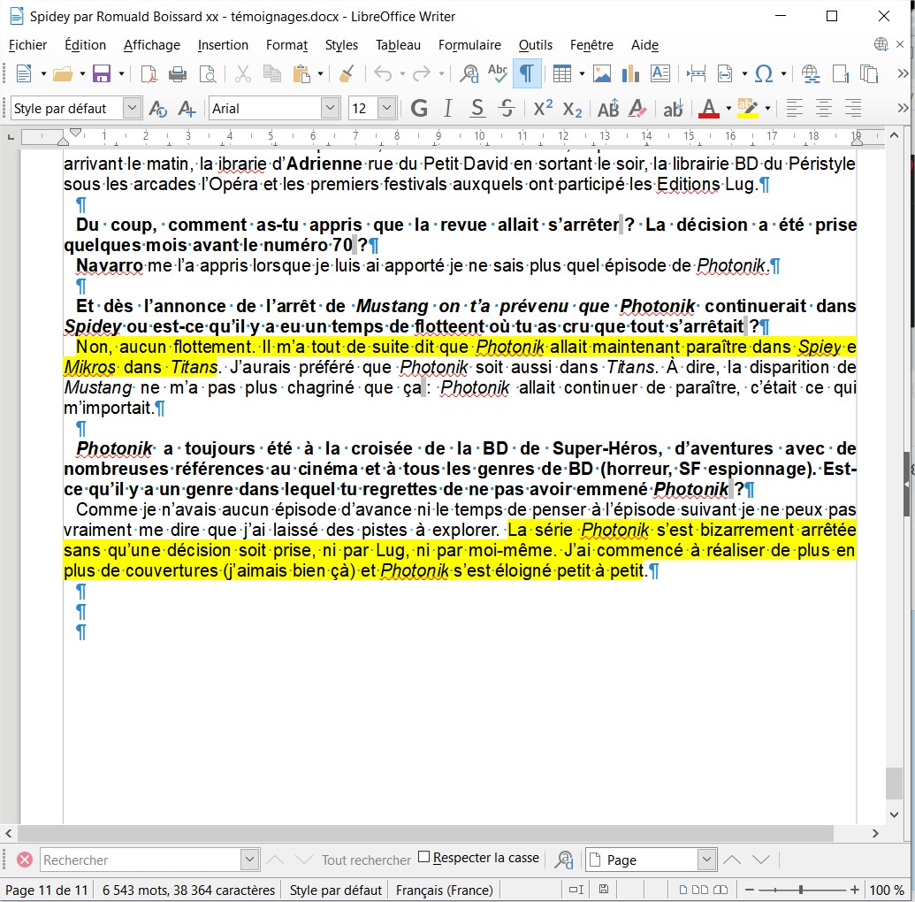Open the Page navigation type dropdown
Image resolution: width=915 pixels, height=902 pixels.
[x=706, y=860]
